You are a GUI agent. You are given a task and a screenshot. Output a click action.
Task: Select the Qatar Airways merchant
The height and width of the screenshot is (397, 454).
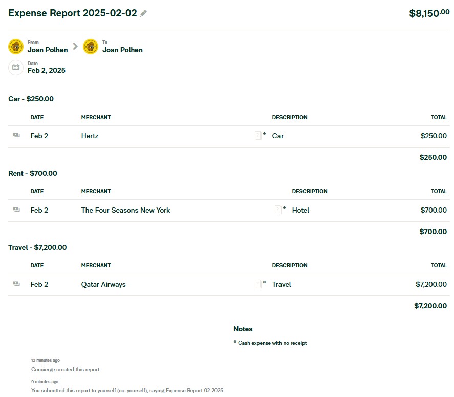pos(103,284)
